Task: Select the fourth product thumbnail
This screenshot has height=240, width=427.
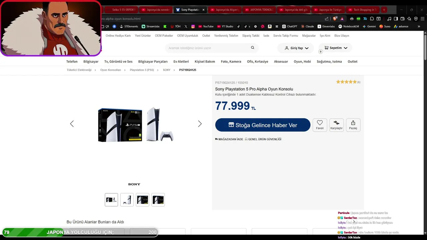Action: coord(158,200)
